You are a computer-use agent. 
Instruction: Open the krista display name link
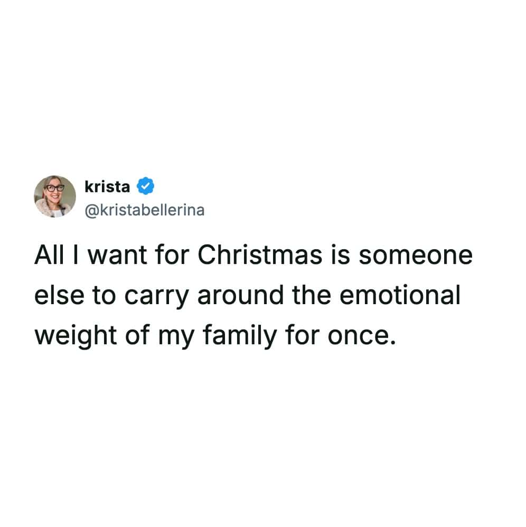click(x=107, y=186)
